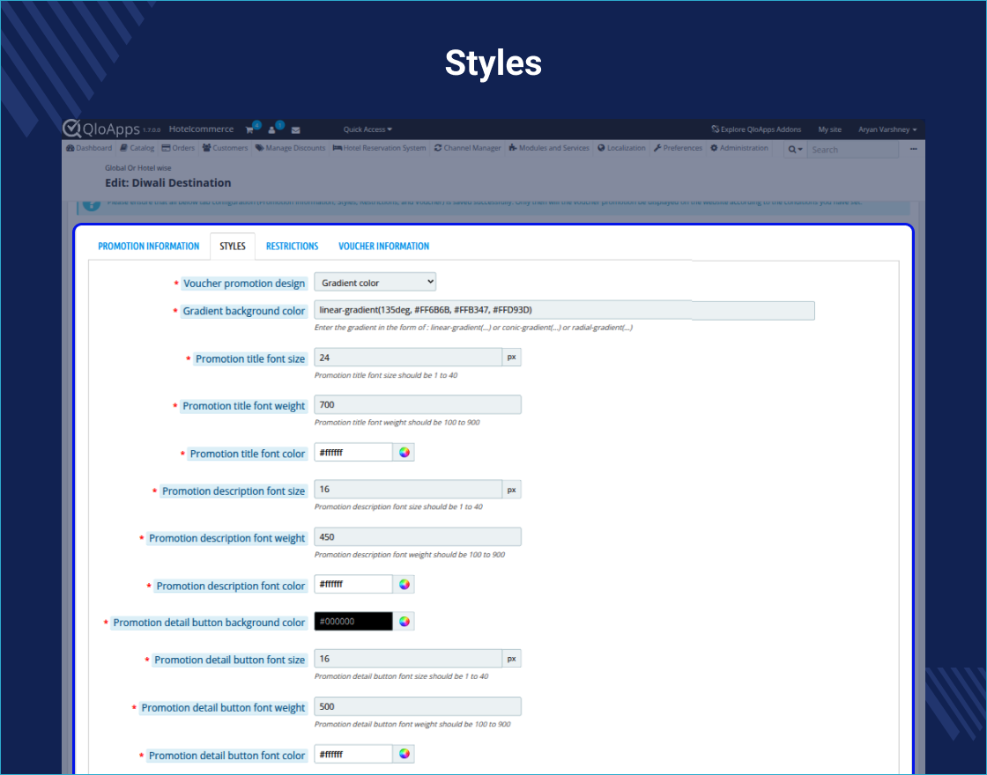
Task: Select the Styles tab
Action: 233,246
